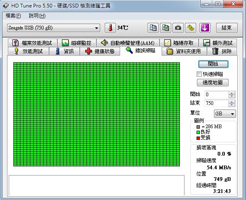The image size is (246, 200).
Task: Increase the 開始 start value spinner
Action: coord(231,93)
